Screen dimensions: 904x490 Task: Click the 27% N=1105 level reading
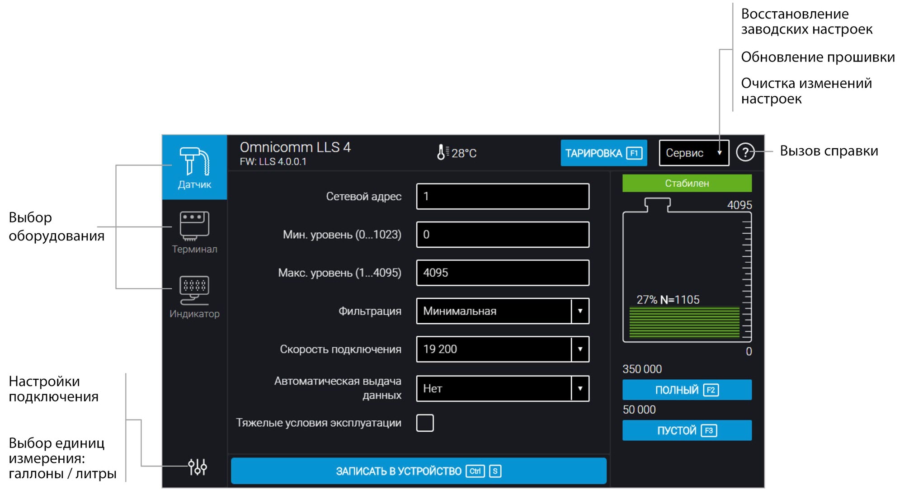tap(668, 300)
